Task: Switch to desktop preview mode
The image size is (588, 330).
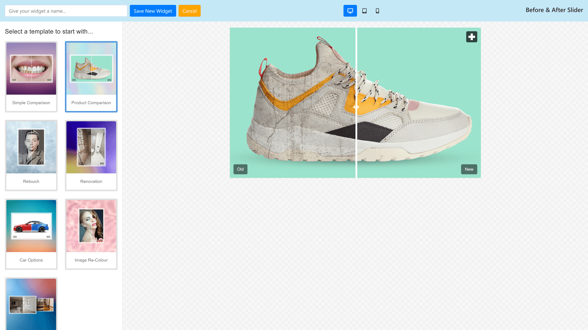Action: [350, 11]
